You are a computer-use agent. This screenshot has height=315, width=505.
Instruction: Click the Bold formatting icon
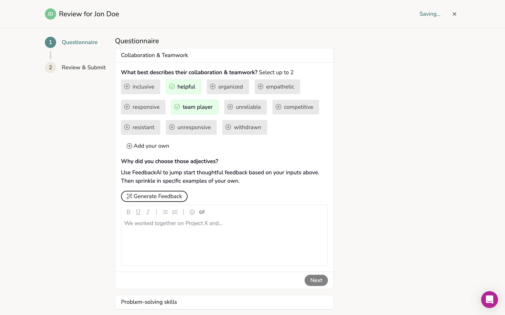[x=128, y=212]
